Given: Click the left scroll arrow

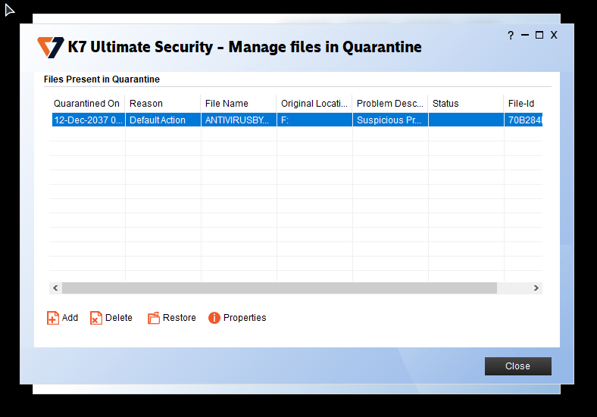Looking at the screenshot, I should pos(55,288).
